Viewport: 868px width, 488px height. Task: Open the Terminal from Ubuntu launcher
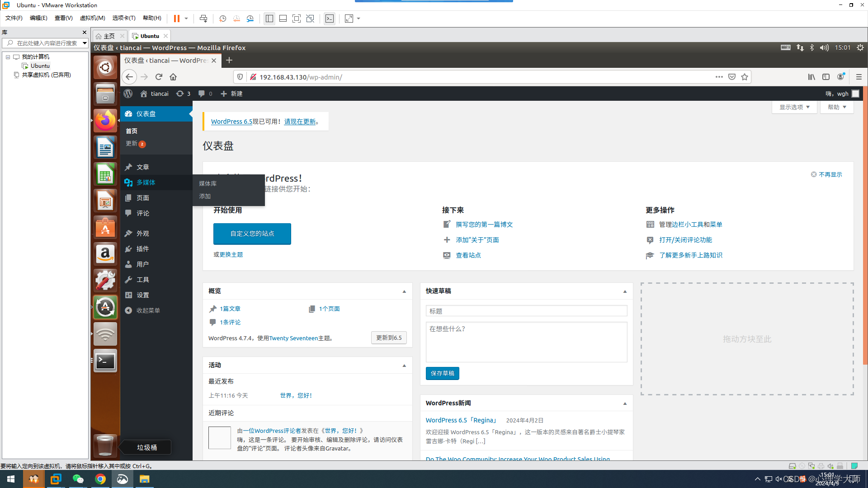tap(105, 361)
